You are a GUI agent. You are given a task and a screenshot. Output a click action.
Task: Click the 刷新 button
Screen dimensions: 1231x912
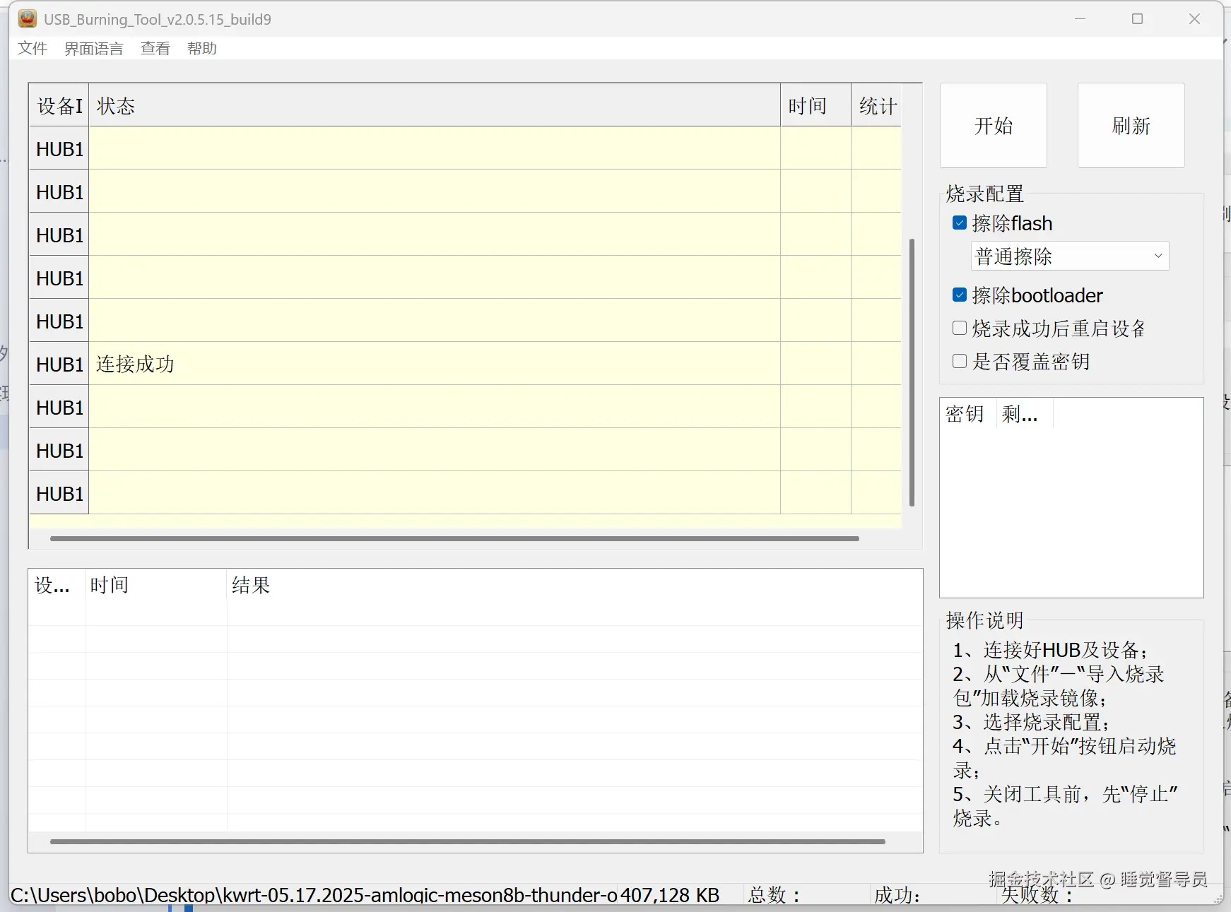1131,126
